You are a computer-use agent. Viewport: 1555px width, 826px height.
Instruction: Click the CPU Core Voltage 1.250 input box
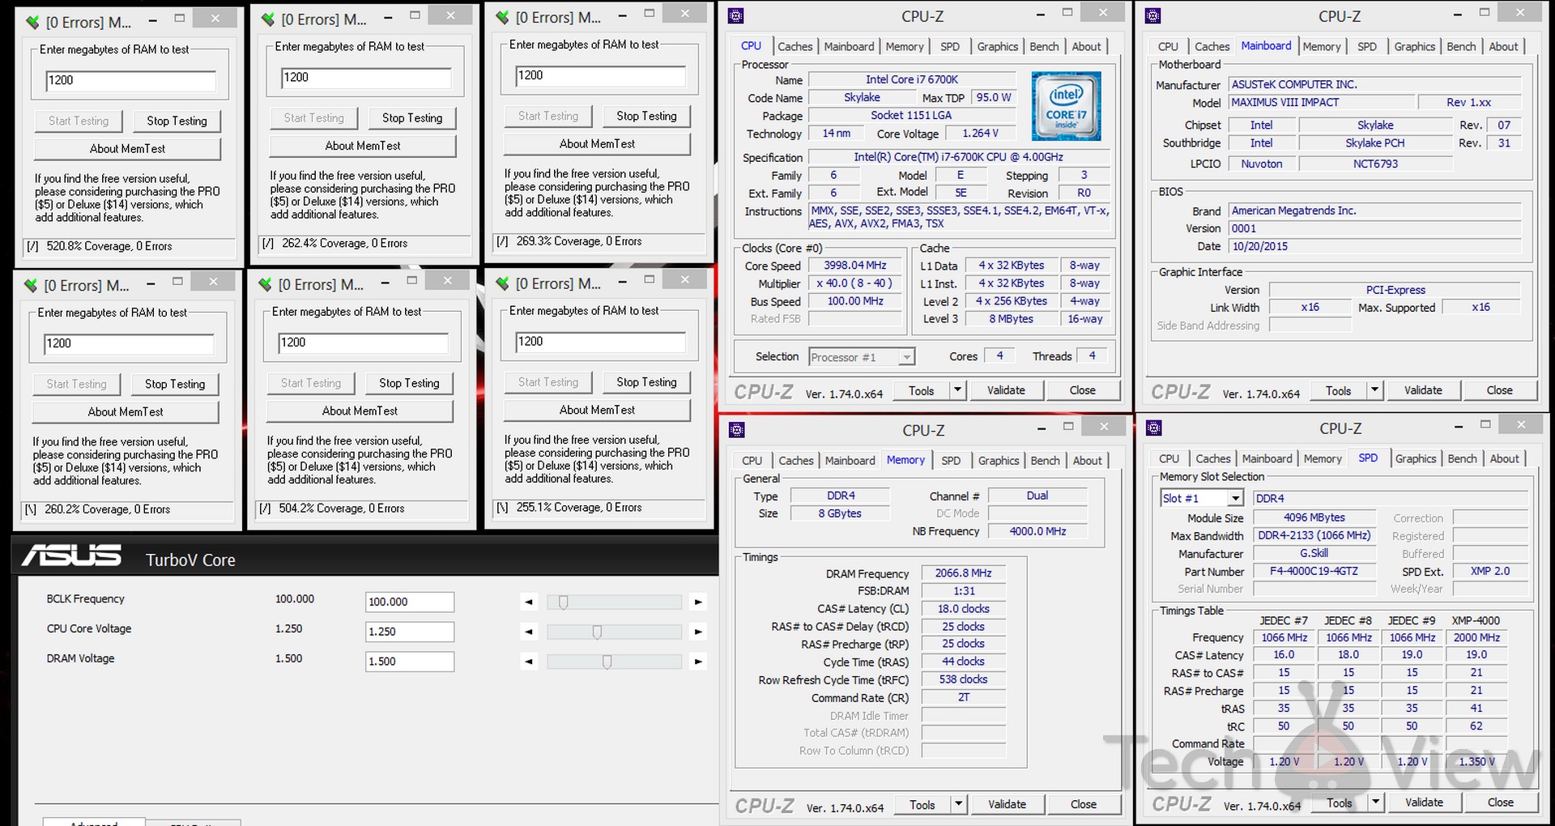pyautogui.click(x=410, y=632)
